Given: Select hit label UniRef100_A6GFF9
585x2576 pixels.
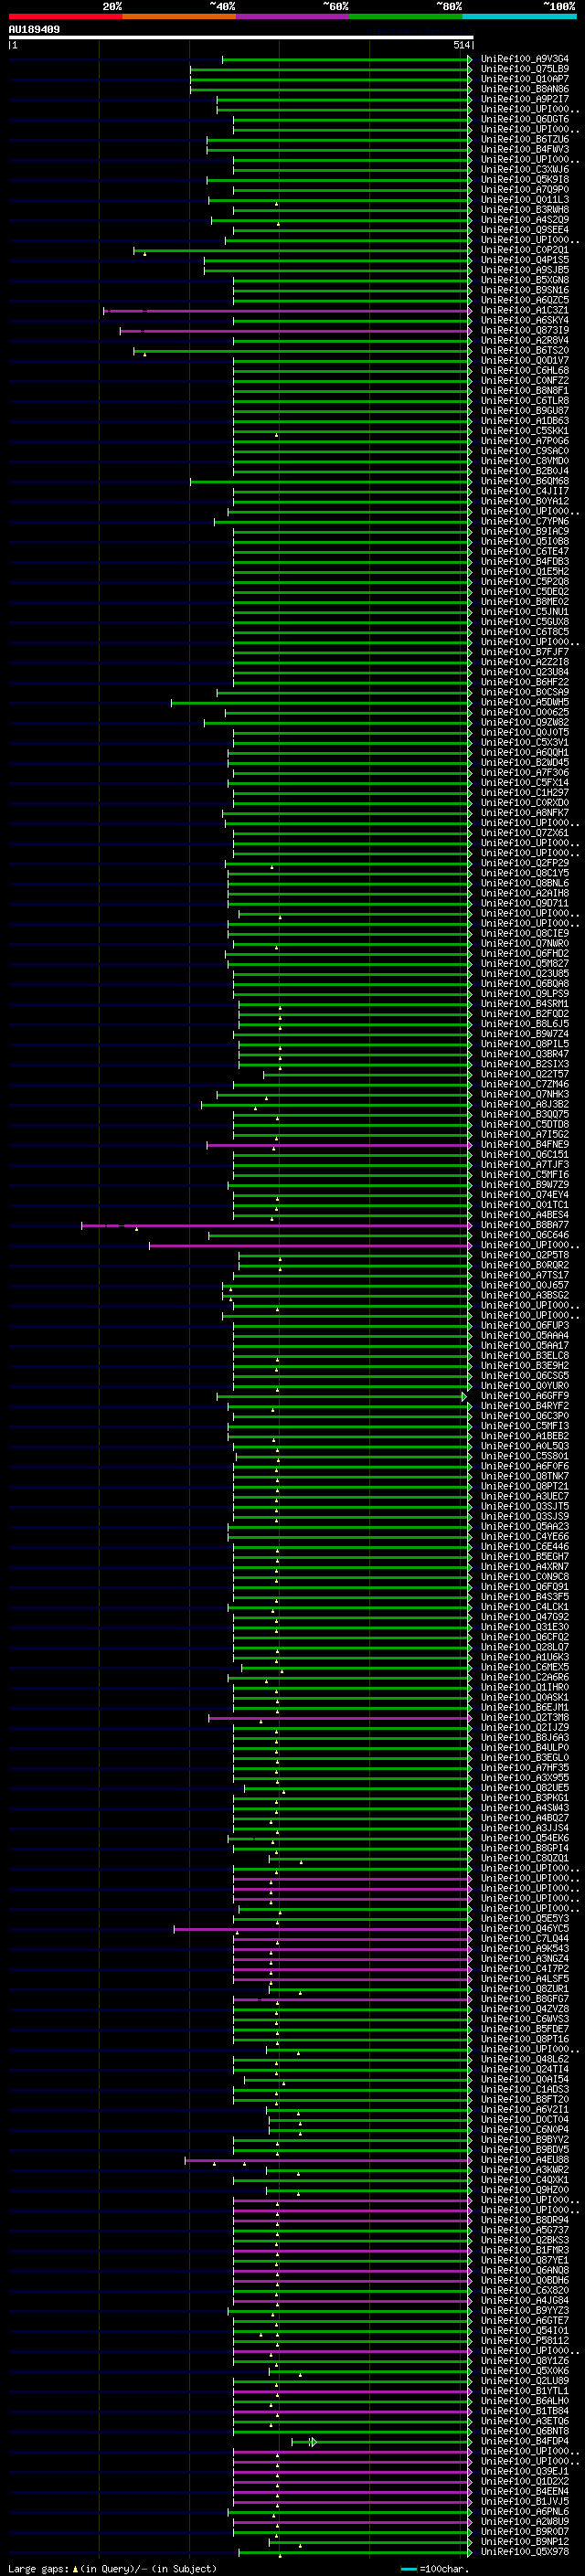Looking at the screenshot, I should pyautogui.click(x=525, y=1396).
